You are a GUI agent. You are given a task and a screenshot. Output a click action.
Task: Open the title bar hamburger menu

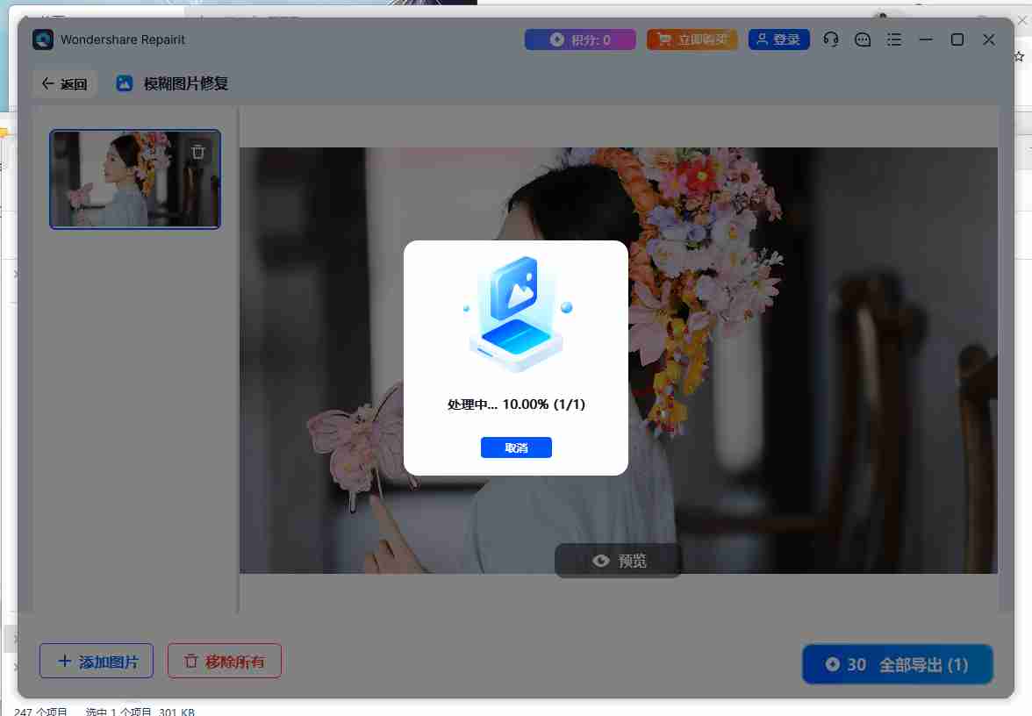click(x=894, y=40)
